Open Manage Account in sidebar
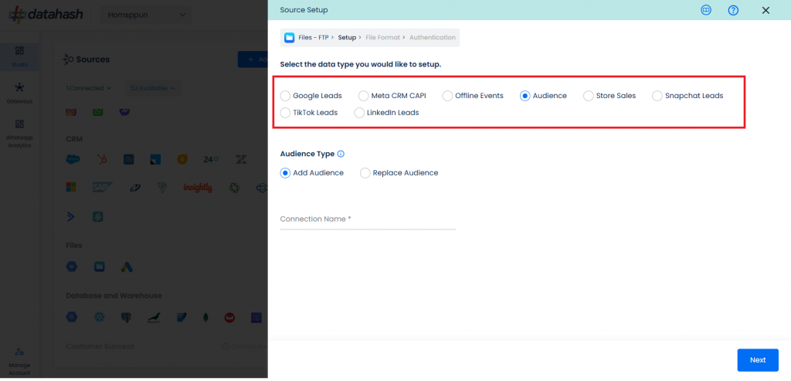This screenshot has width=791, height=381. point(19,362)
